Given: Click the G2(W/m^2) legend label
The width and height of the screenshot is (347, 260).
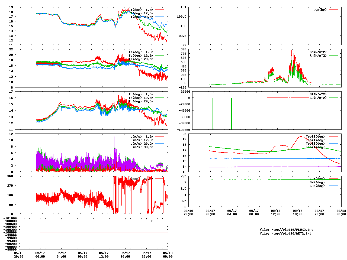Looking at the screenshot, I should tap(318, 98).
